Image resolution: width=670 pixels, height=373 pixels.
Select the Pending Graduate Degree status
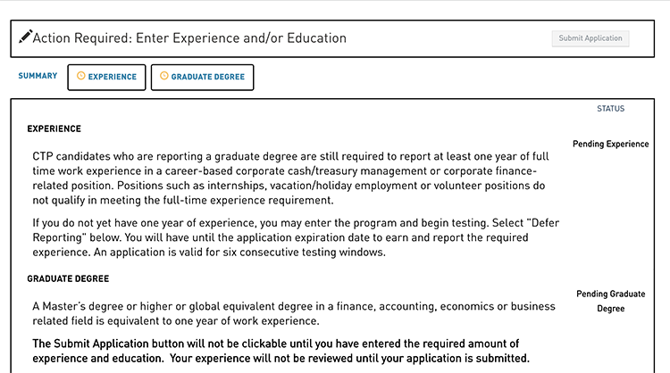(x=611, y=302)
